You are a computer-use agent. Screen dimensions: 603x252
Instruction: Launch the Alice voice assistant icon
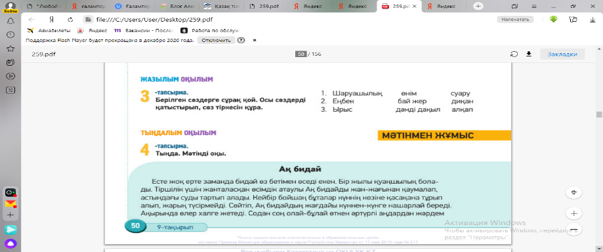pyautogui.click(x=10, y=243)
